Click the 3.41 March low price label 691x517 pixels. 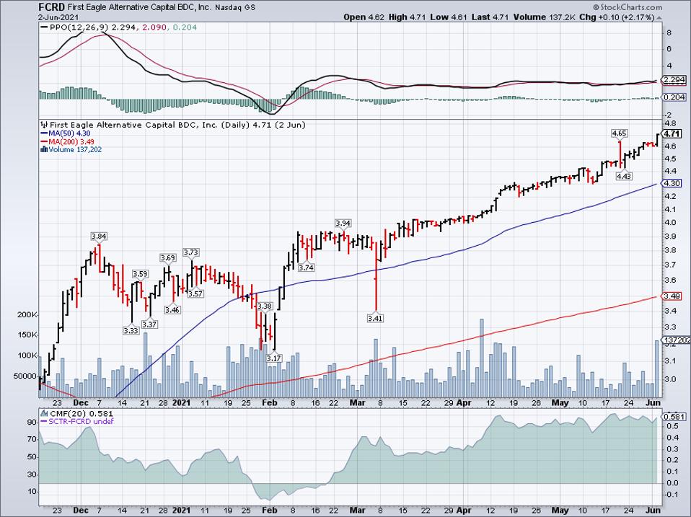click(x=375, y=318)
